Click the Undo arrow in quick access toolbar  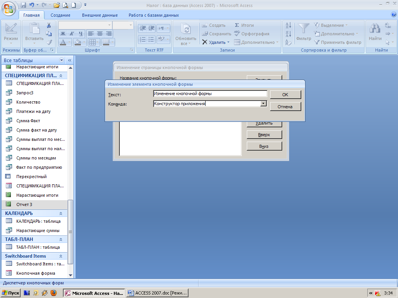[x=31, y=5]
